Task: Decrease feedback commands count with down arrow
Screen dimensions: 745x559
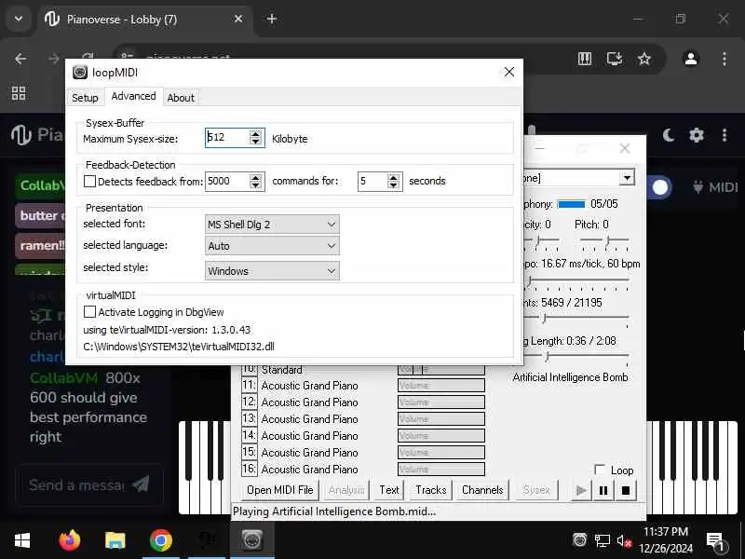Action: pyautogui.click(x=255, y=185)
